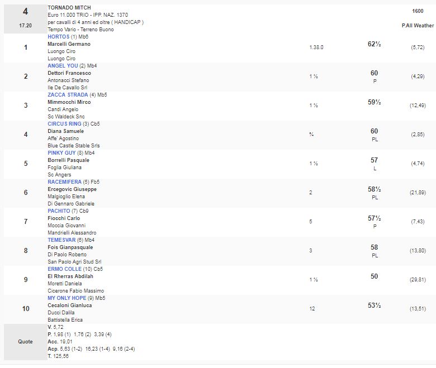Open the RACEMIFERA horse link

64,182
